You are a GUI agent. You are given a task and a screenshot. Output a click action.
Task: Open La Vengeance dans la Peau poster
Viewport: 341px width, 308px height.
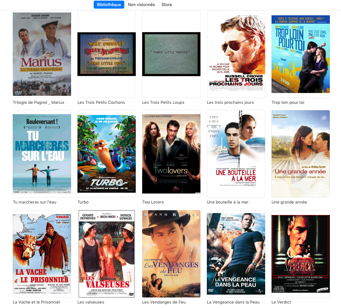pyautogui.click(x=236, y=254)
